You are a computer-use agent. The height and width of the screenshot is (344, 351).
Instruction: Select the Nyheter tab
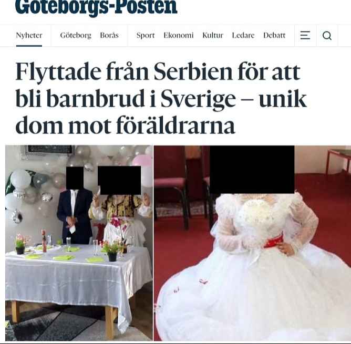click(x=29, y=35)
